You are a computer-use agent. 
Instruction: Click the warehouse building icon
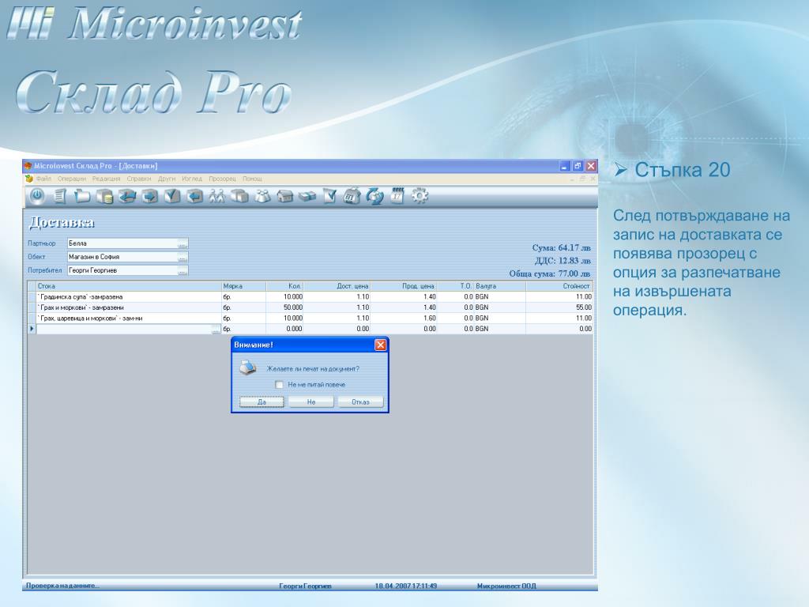(x=284, y=196)
